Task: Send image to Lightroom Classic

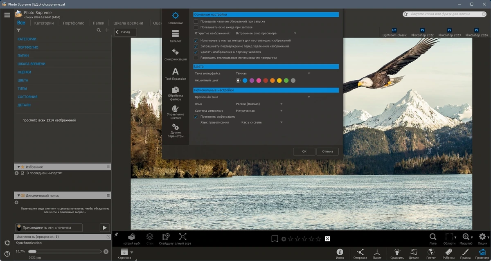Action: tap(394, 32)
